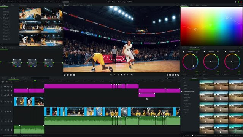Click the third viewer tool icon at lower-left of preview
The image size is (243, 137).
[x=71, y=75]
